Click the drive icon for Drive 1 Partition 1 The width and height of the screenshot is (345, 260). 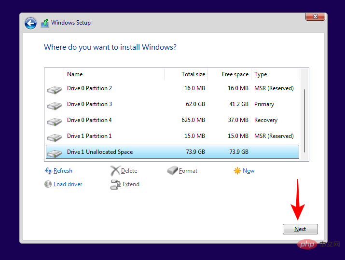(54, 137)
